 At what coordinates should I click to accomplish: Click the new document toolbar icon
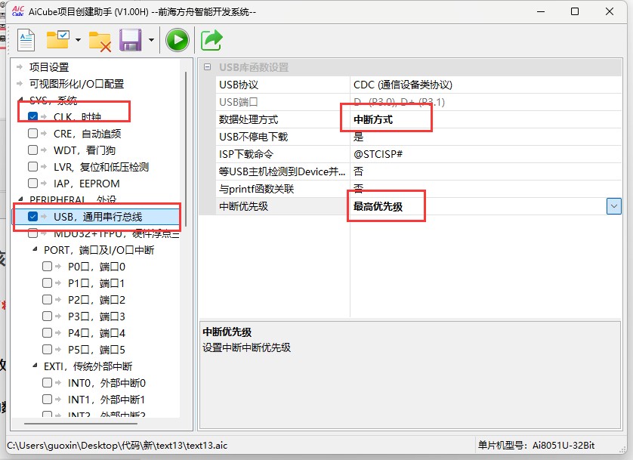point(26,40)
